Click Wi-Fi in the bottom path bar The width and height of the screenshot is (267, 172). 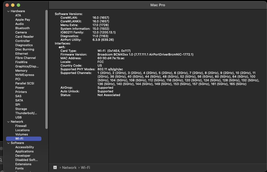[85, 167]
